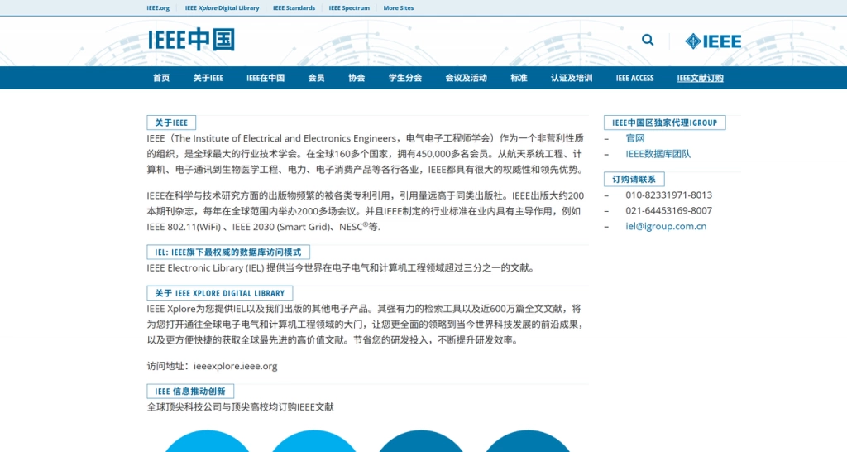Expand the More Sites link
Screen dimensions: 847x452
click(x=399, y=8)
